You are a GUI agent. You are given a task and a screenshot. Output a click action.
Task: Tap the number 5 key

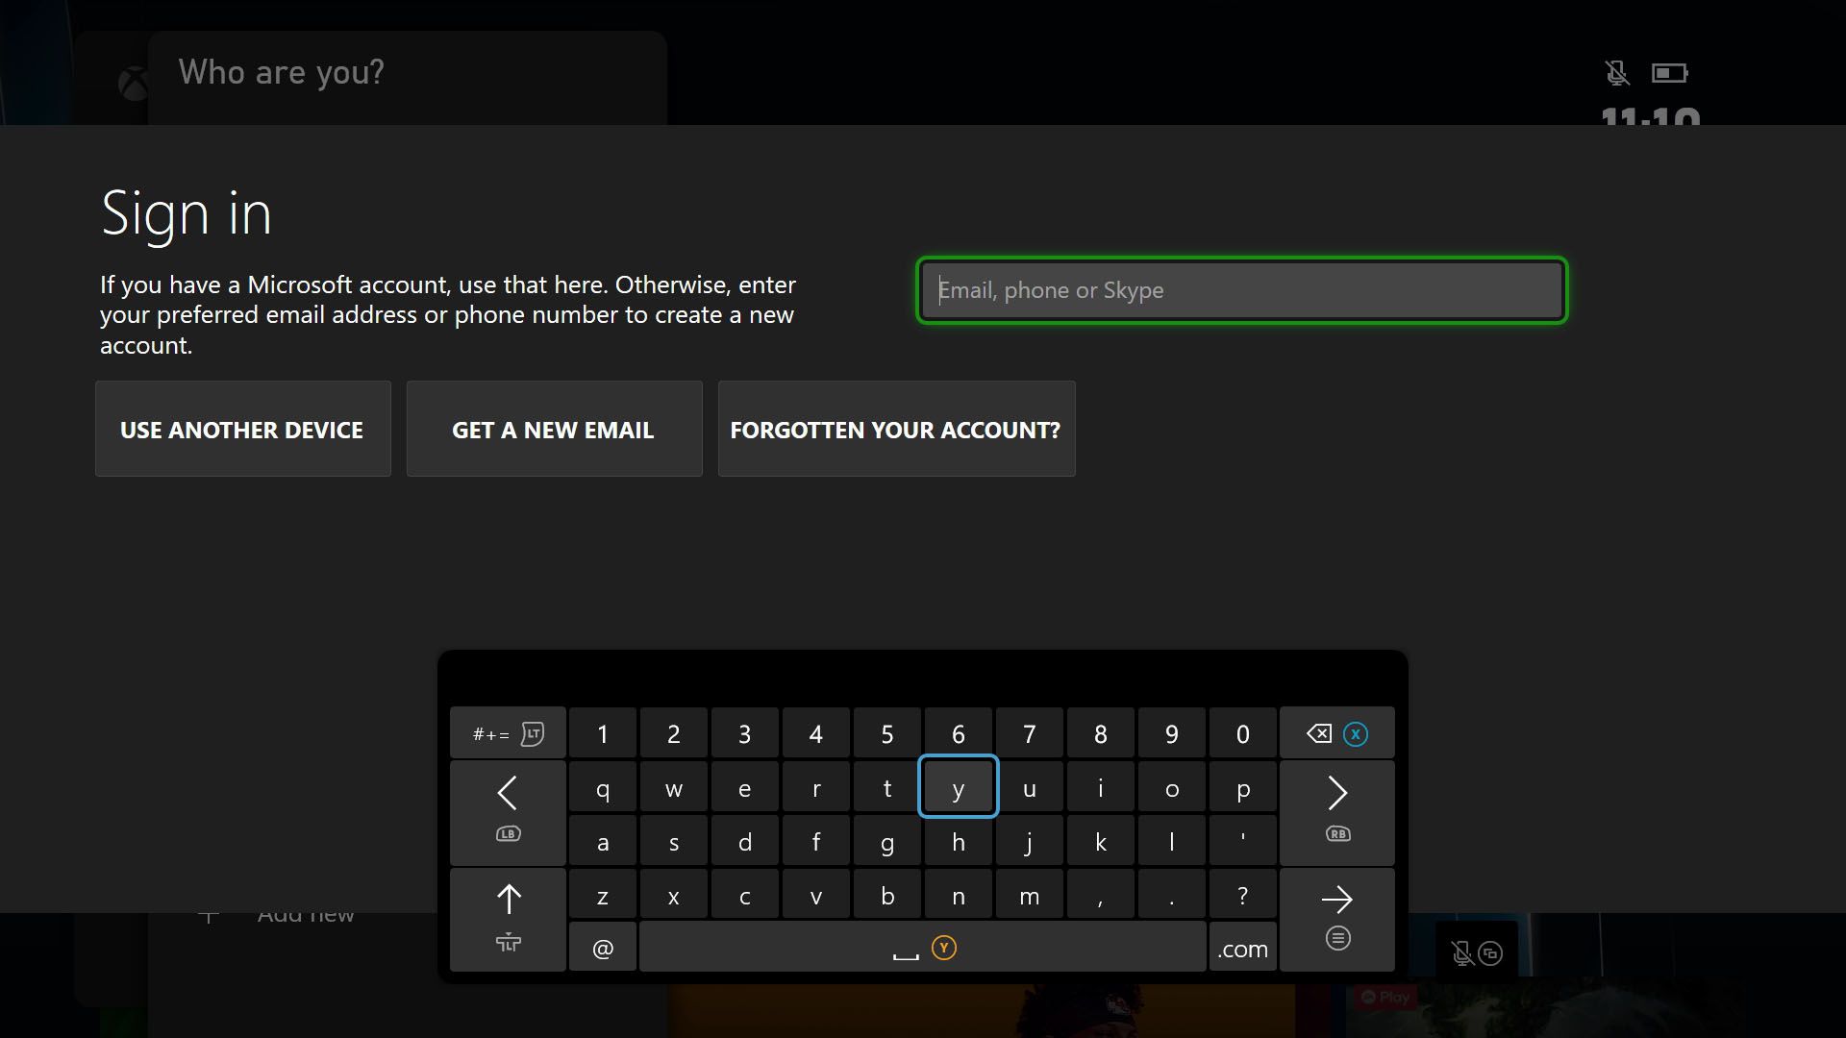887,734
